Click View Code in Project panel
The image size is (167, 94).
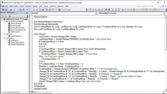(x=3, y=16)
